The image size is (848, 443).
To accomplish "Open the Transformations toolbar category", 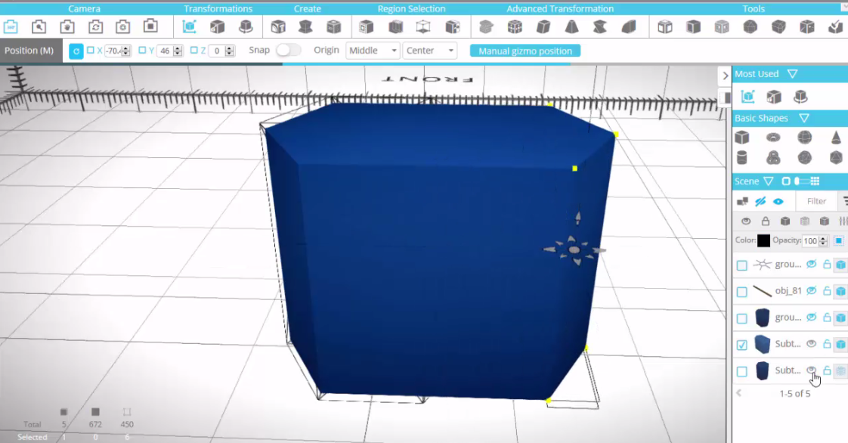I will coord(218,8).
